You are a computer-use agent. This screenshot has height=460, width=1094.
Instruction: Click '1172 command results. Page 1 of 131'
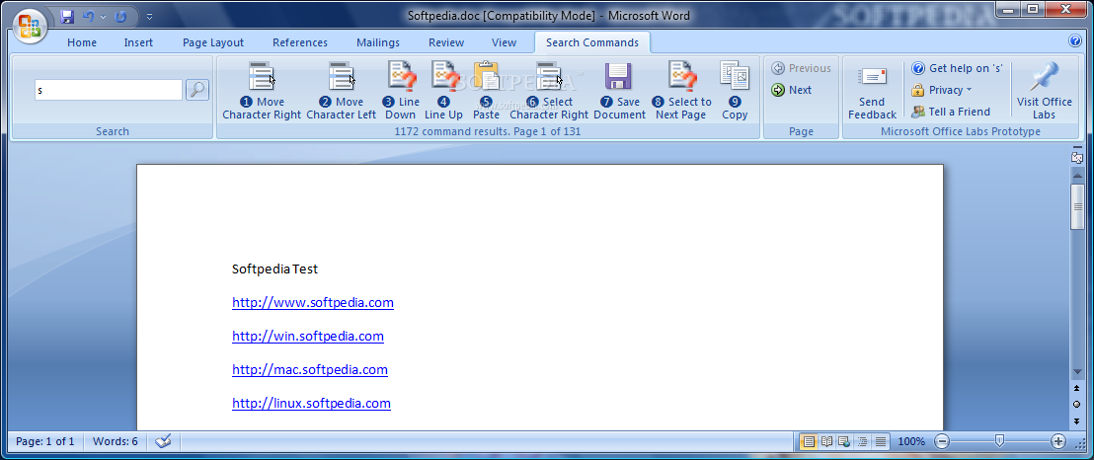click(487, 131)
